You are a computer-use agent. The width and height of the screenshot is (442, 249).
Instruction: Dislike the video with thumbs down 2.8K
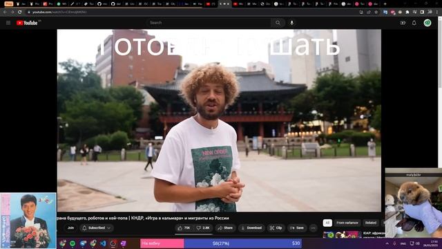pyautogui.click(x=203, y=228)
